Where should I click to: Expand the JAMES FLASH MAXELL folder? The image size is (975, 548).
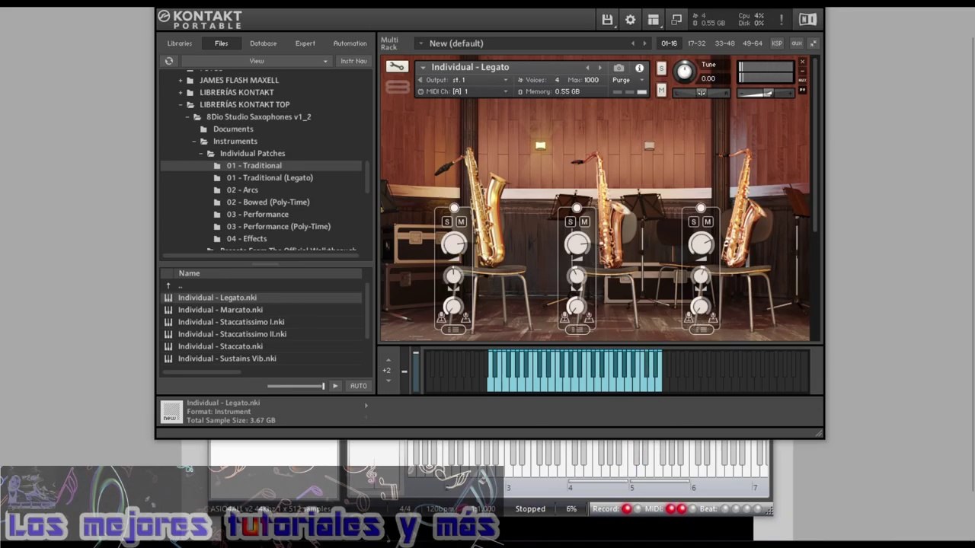[x=181, y=80]
